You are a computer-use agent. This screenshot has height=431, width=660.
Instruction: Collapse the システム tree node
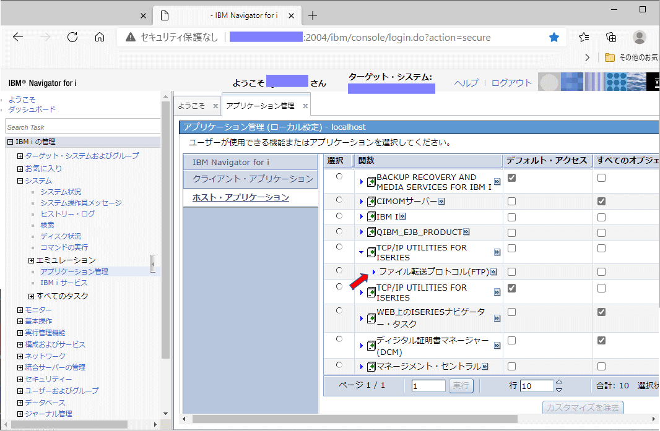coord(20,181)
